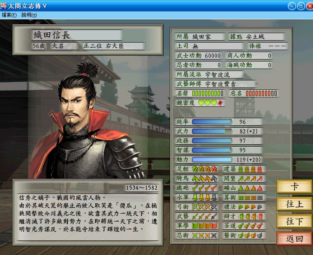
Task: Click the 魅力 charm stat bar
Action: [x=212, y=160]
